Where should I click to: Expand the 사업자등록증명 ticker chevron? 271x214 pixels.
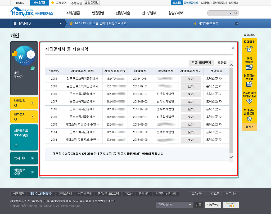(237, 24)
